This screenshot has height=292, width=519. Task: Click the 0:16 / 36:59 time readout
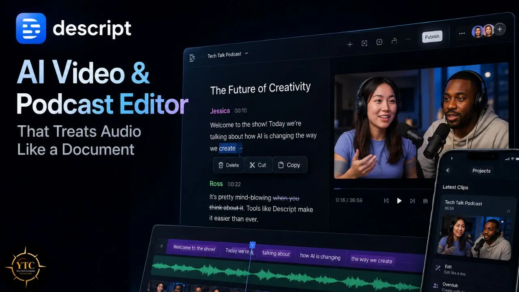pyautogui.click(x=349, y=200)
